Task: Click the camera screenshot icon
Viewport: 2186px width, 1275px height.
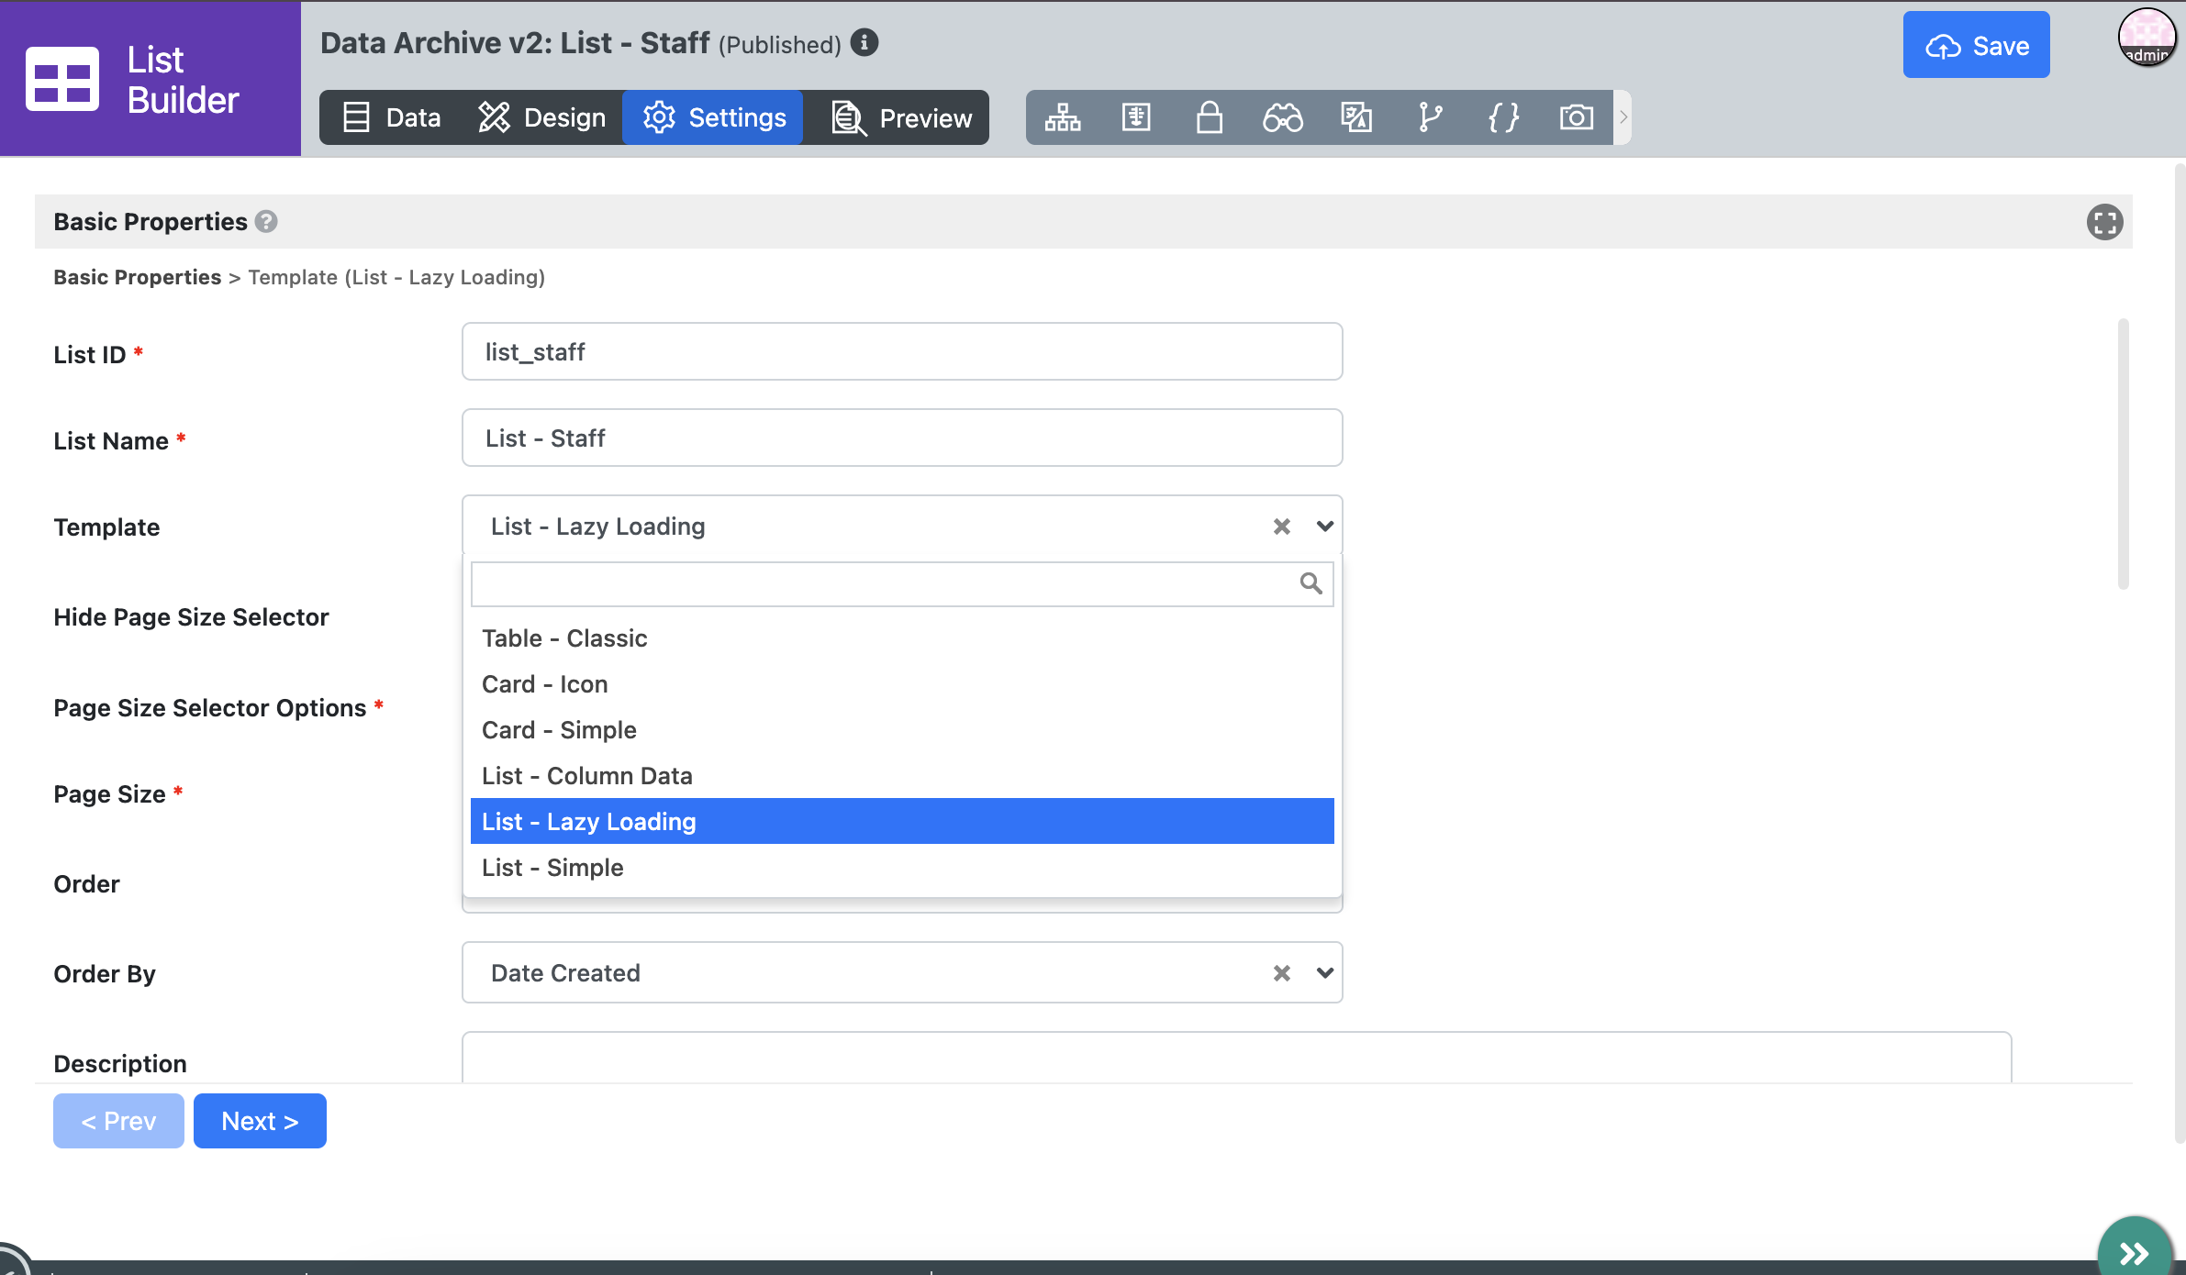Action: pyautogui.click(x=1576, y=117)
